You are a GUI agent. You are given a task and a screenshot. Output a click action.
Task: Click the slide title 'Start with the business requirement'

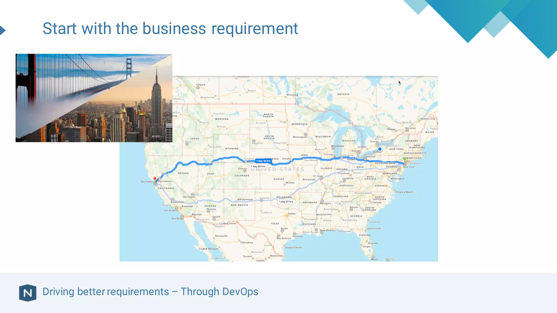tap(170, 29)
